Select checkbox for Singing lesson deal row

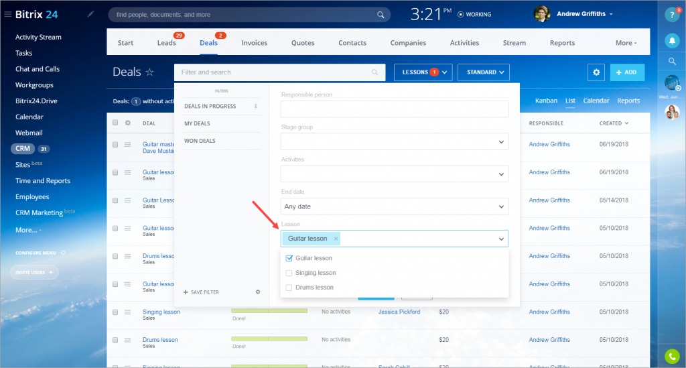pyautogui.click(x=115, y=312)
